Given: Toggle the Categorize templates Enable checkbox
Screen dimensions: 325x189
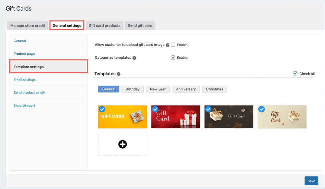Looking at the screenshot, I should coord(173,58).
